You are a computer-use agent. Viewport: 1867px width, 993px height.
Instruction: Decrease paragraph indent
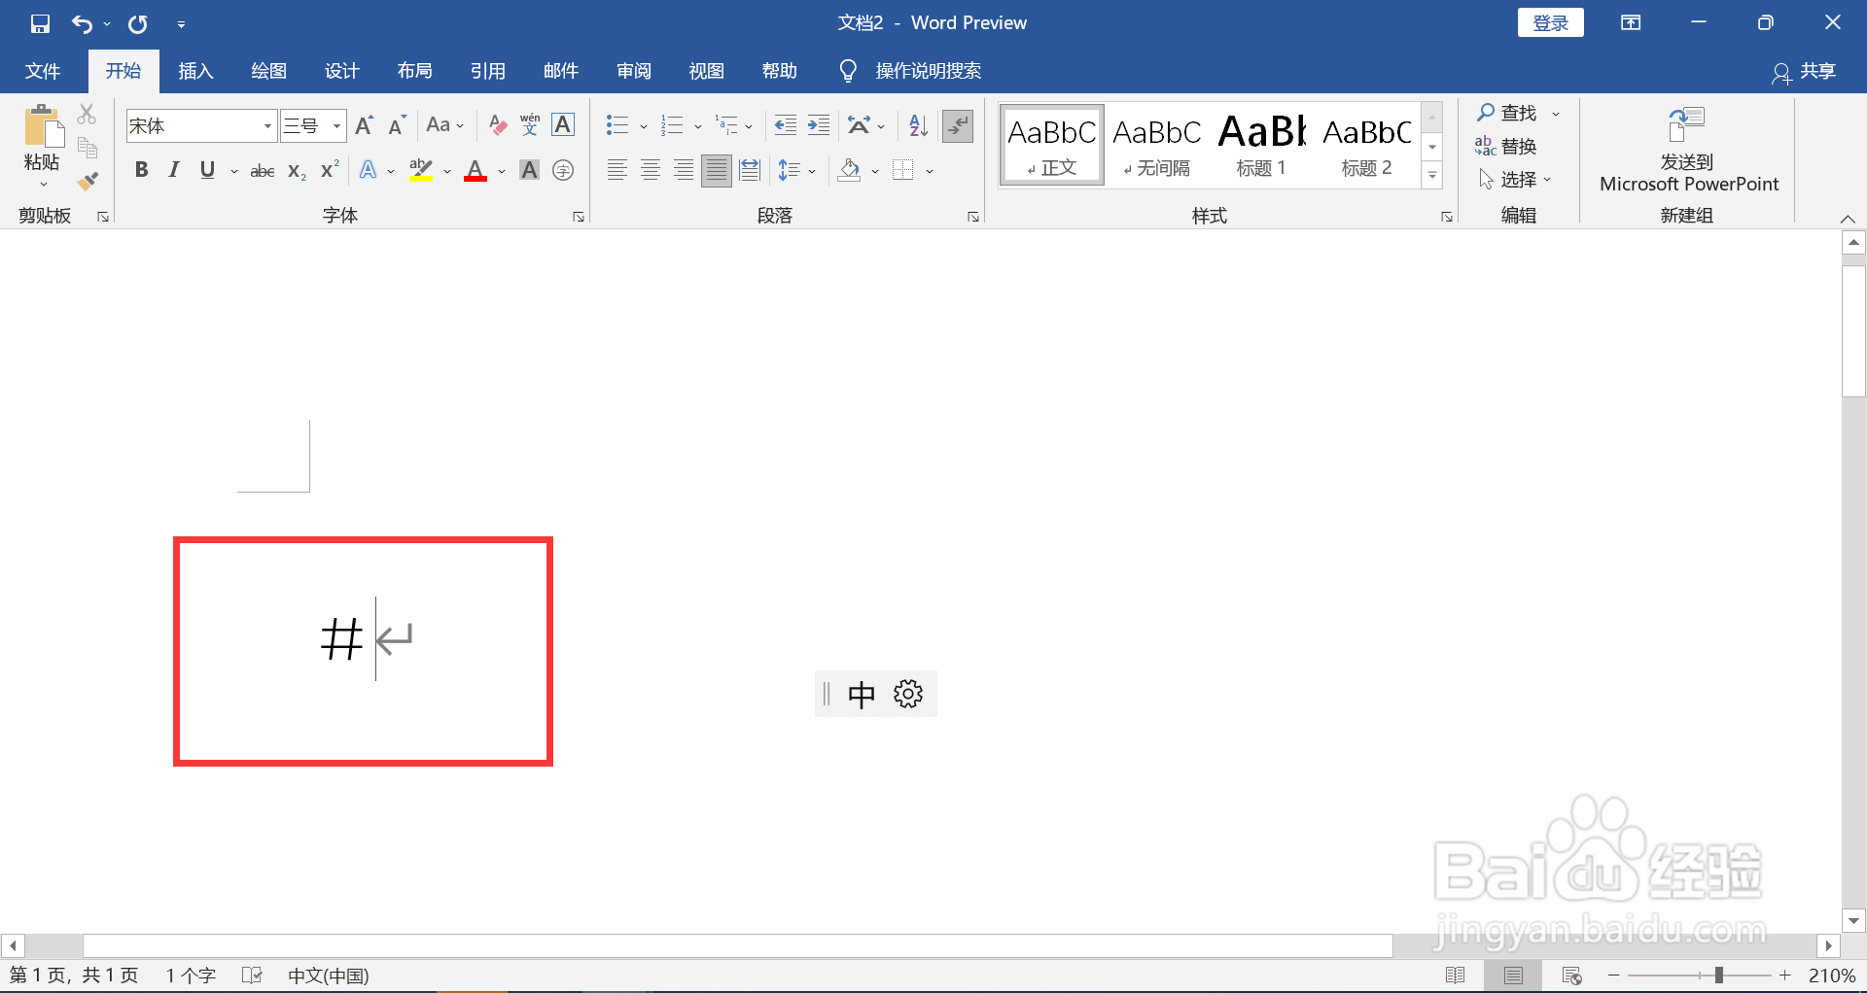[785, 125]
